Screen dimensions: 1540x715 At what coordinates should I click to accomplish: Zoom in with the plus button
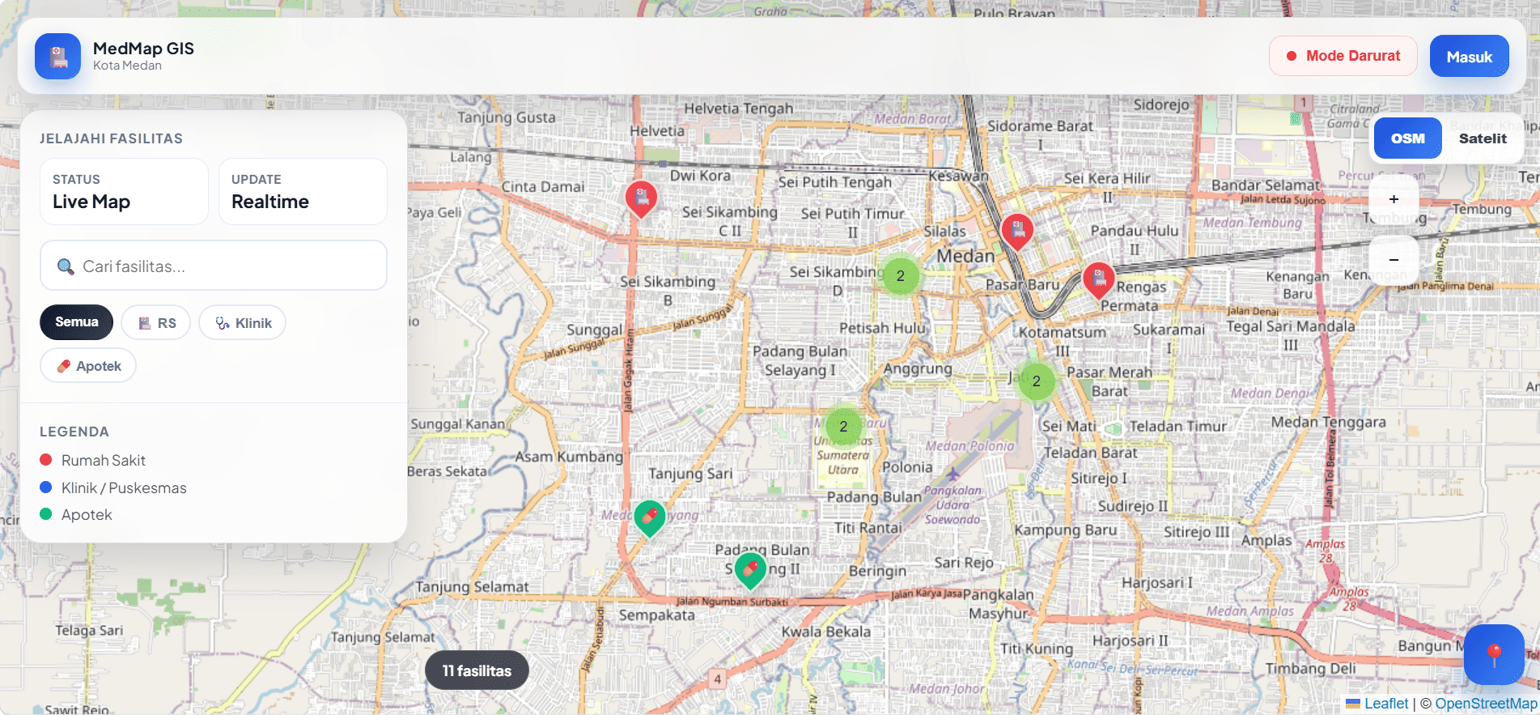(1394, 199)
